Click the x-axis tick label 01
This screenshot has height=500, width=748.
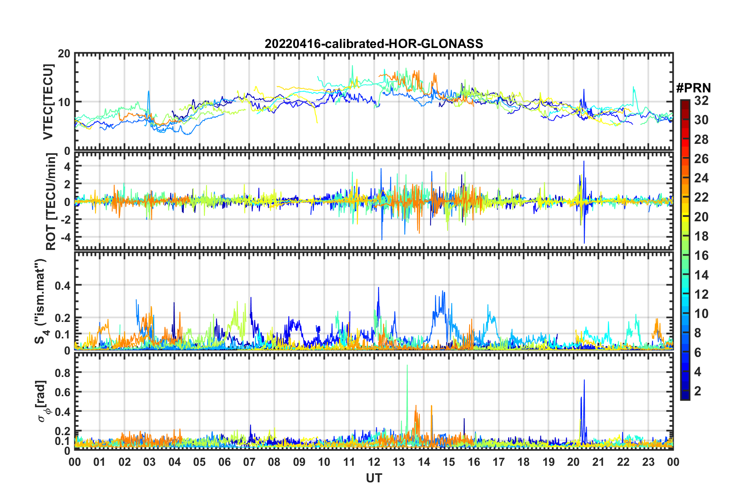[99, 462]
